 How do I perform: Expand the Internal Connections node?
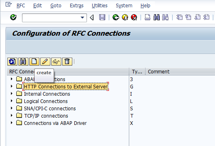pyautogui.click(x=12, y=93)
